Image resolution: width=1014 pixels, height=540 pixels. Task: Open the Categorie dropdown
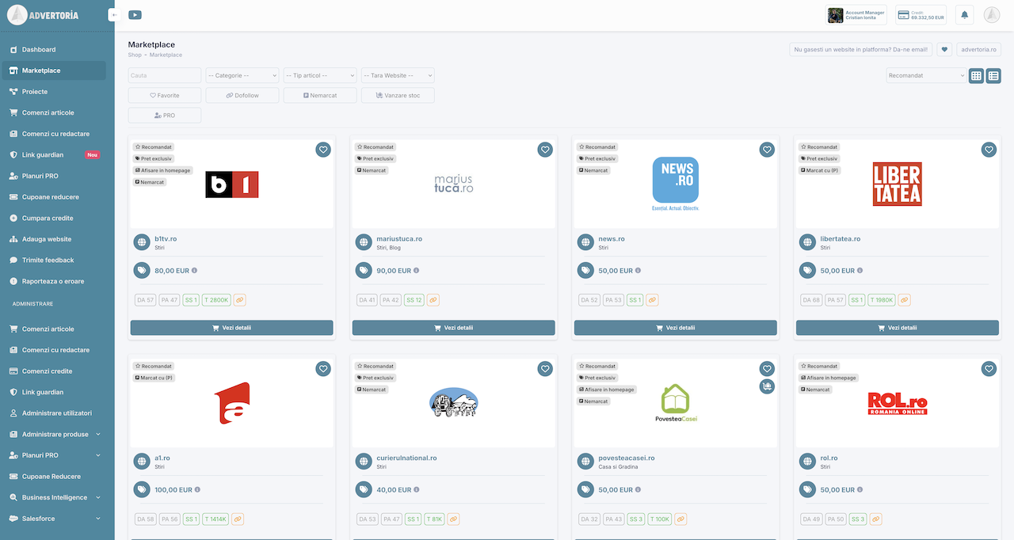pyautogui.click(x=242, y=75)
